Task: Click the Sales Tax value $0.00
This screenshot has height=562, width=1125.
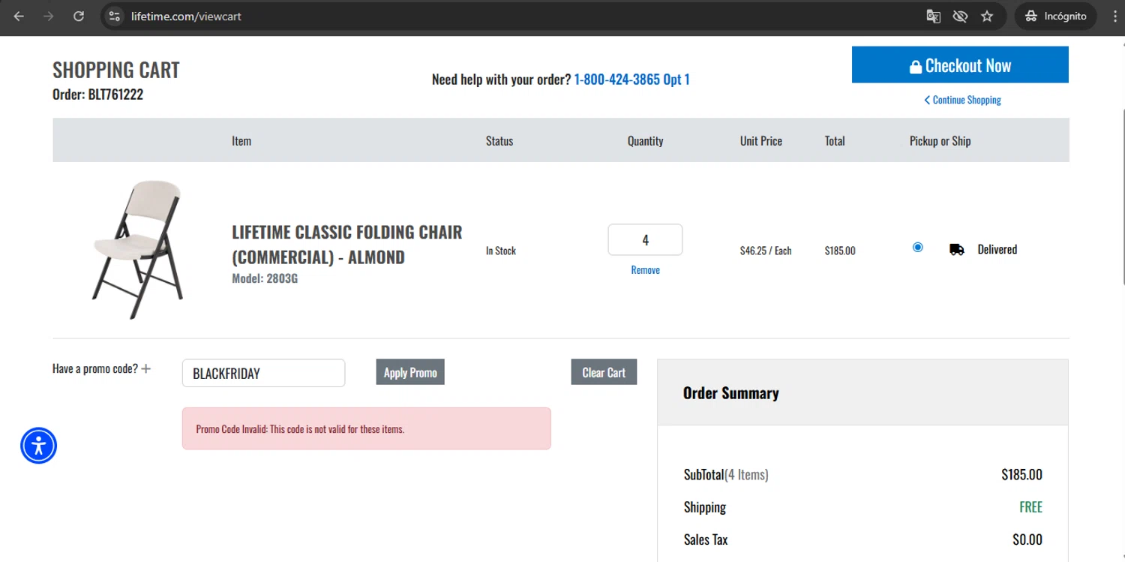Action: point(1027,539)
